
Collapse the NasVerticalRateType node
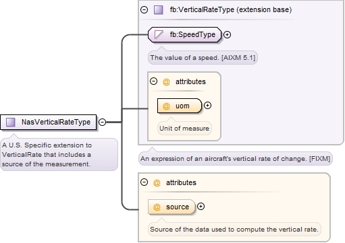[x=102, y=122]
